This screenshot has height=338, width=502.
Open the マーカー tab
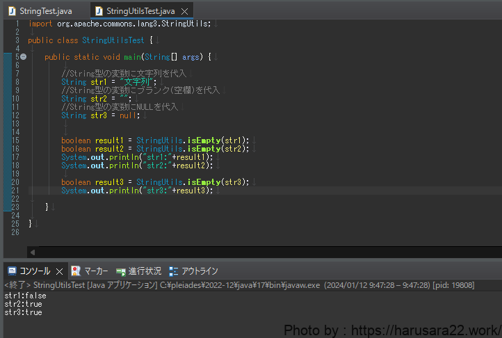[x=96, y=271]
